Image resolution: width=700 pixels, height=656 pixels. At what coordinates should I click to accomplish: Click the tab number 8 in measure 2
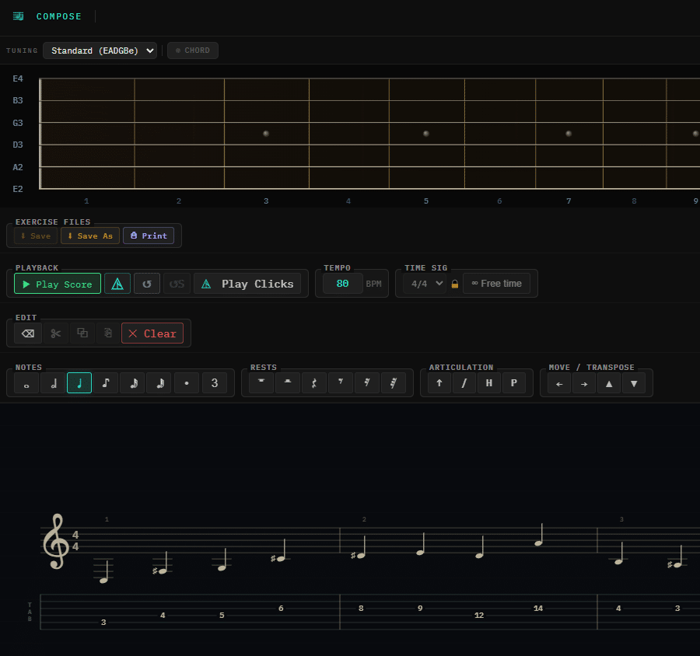(361, 609)
